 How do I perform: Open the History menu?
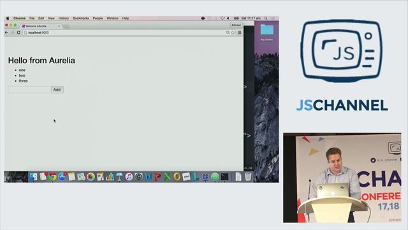64,19
